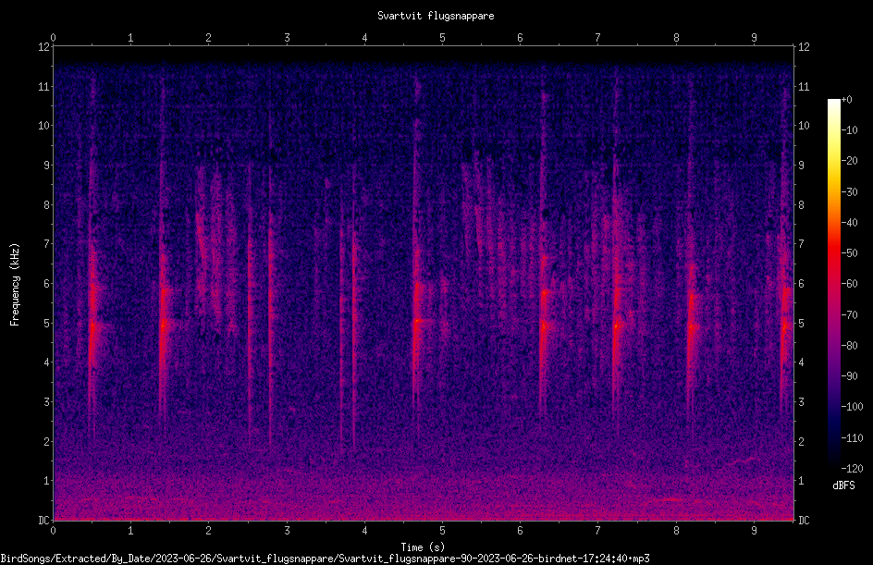This screenshot has width=873, height=565.
Task: Click the 7 tick label on the bottom time axis
Action: coord(598,531)
